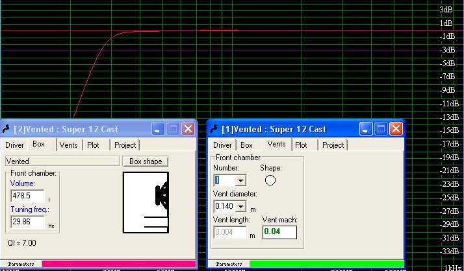
Task: Close the [1]Vented window
Action: coord(396,129)
